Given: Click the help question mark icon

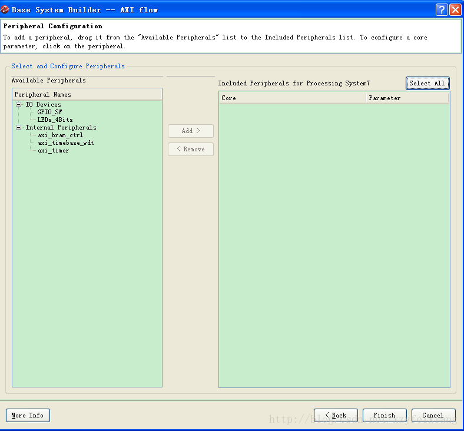Looking at the screenshot, I should pyautogui.click(x=441, y=10).
